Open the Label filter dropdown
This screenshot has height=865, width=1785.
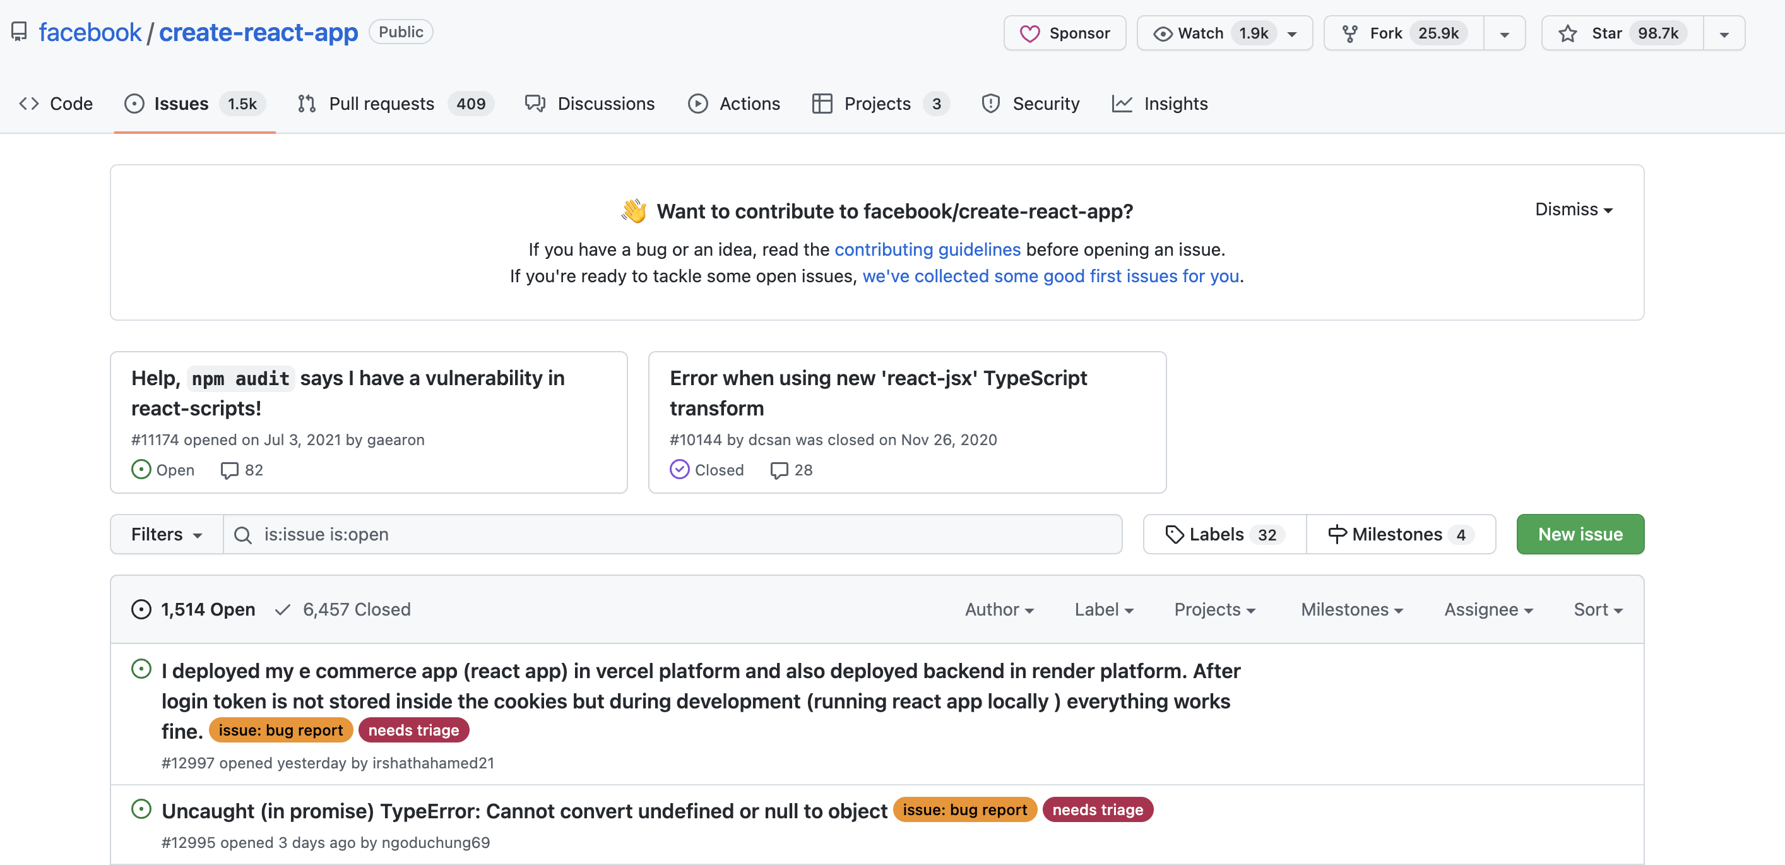click(1104, 609)
